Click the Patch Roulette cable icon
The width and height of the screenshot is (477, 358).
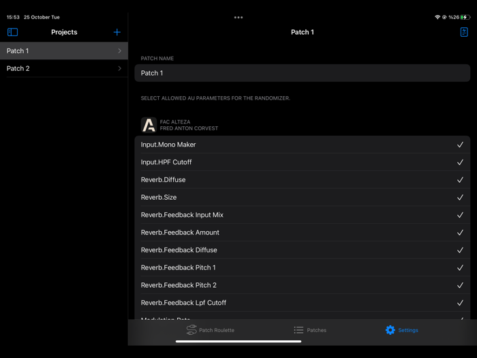(191, 330)
